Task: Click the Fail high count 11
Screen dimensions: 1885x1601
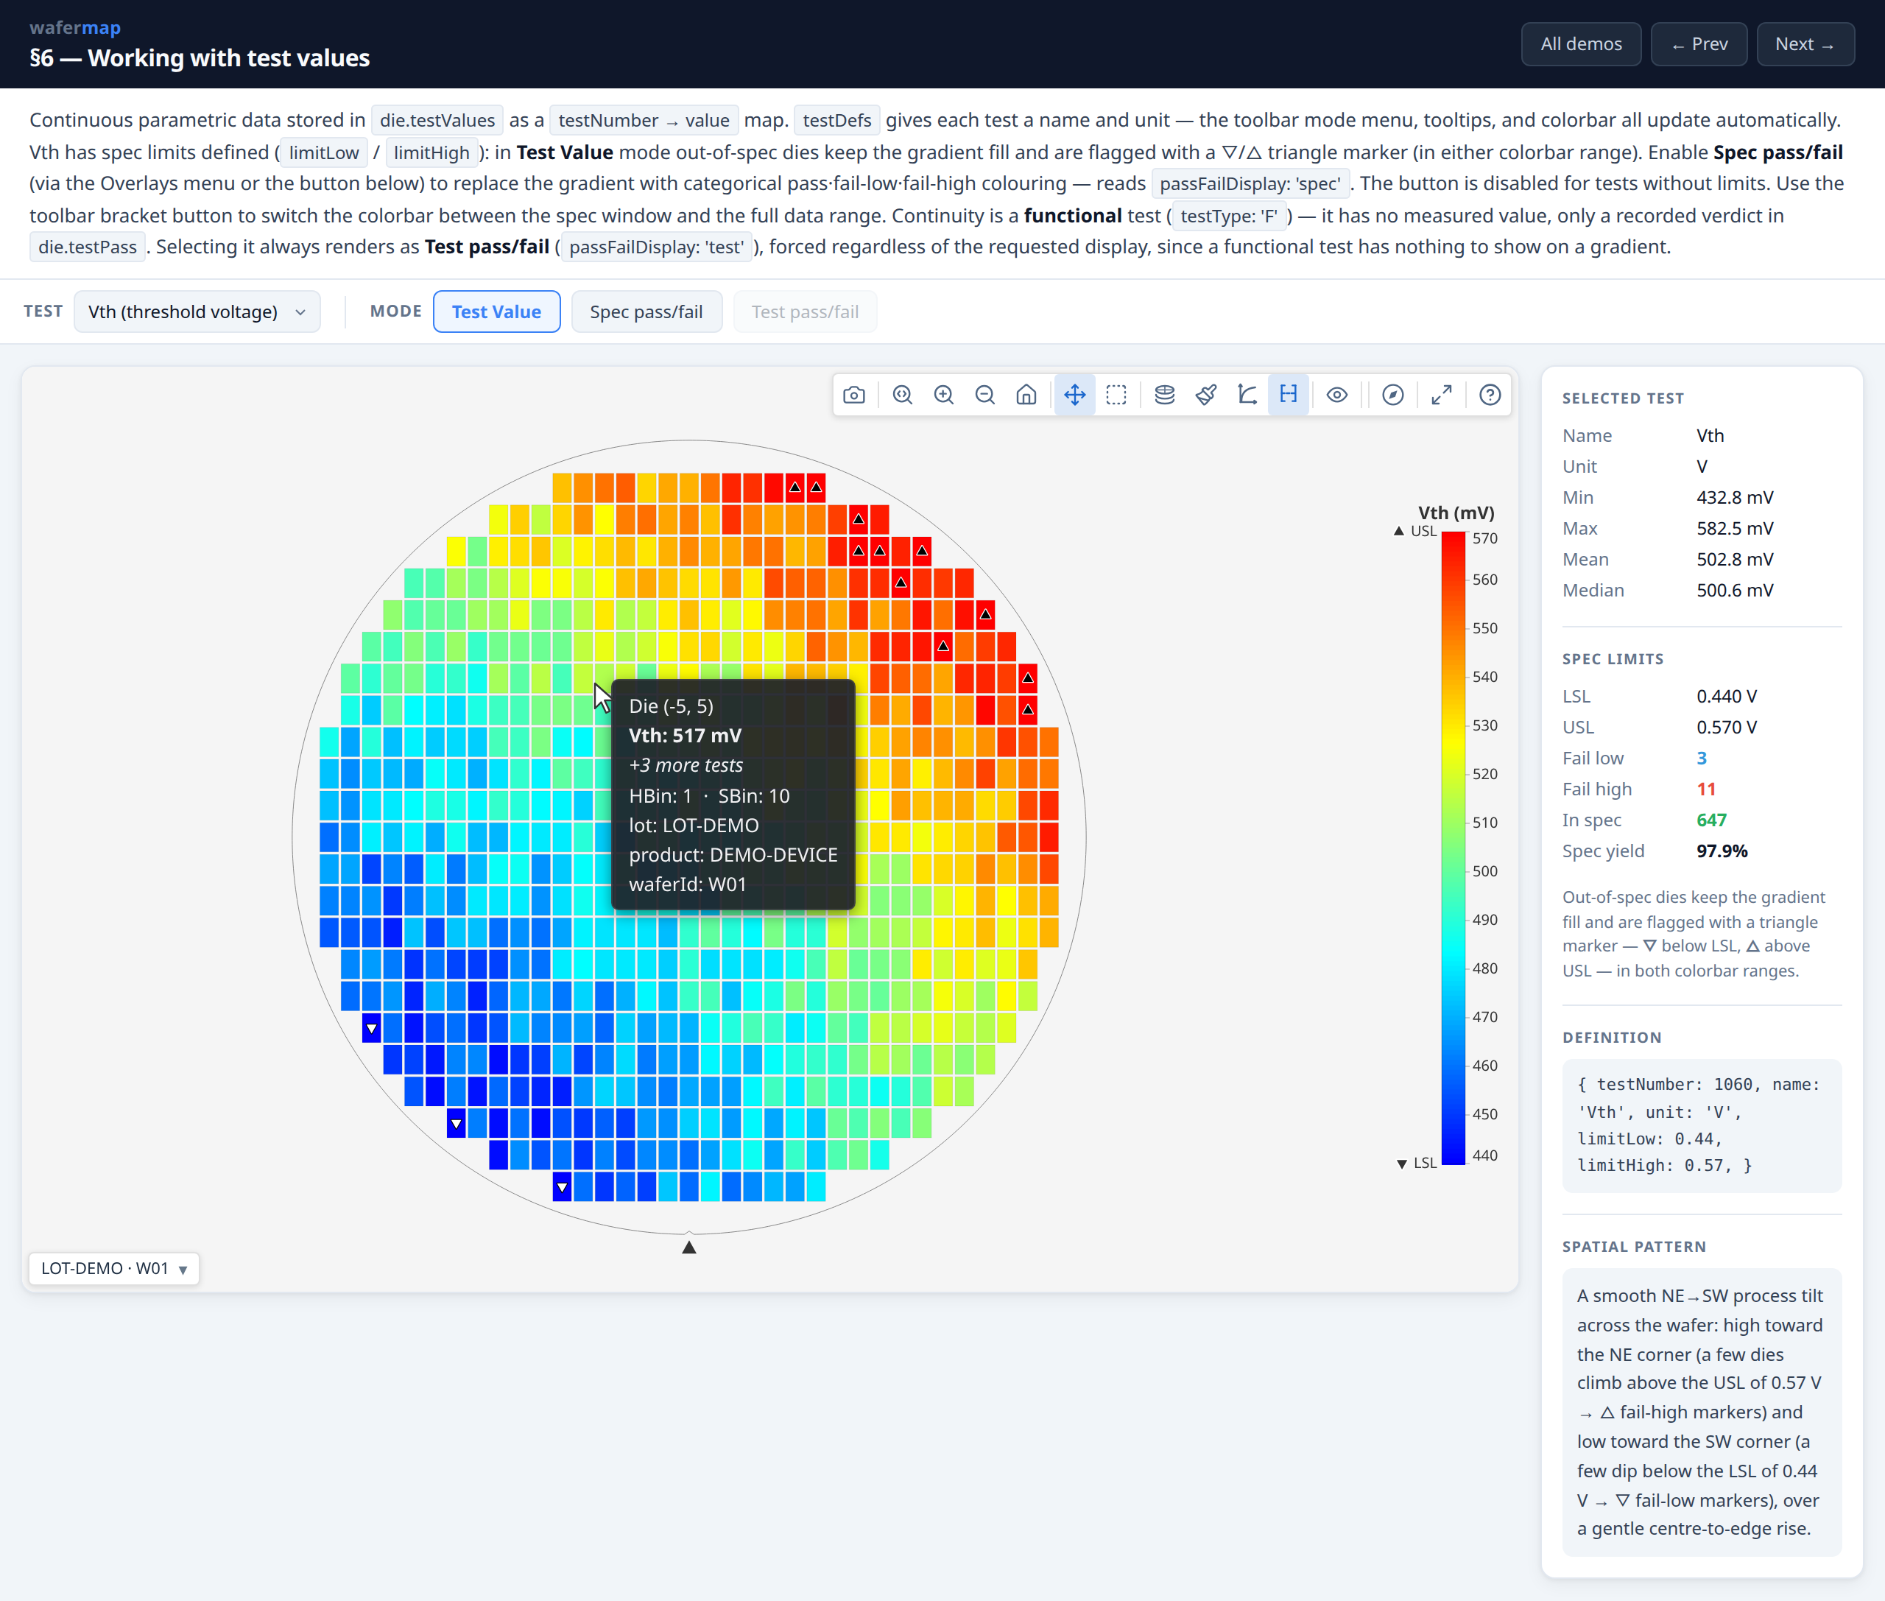Action: [1706, 789]
